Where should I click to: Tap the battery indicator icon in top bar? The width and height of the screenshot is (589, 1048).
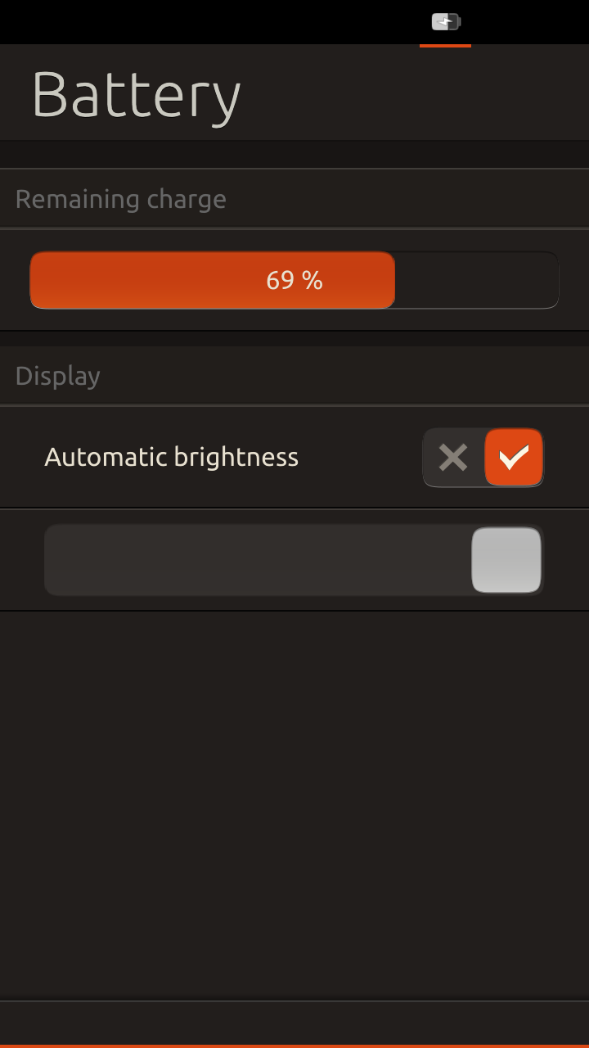446,22
